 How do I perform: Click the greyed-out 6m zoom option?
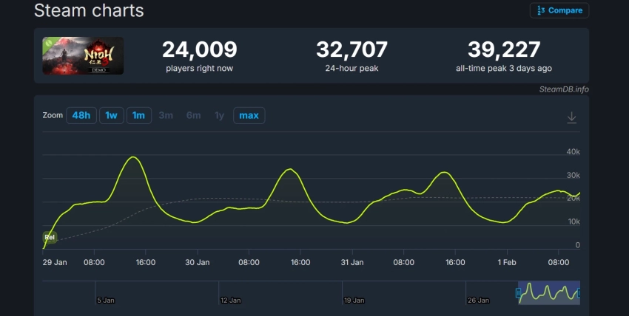point(193,116)
